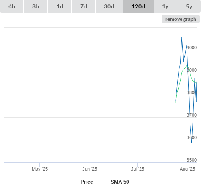Click the price low near 3600

(192, 142)
